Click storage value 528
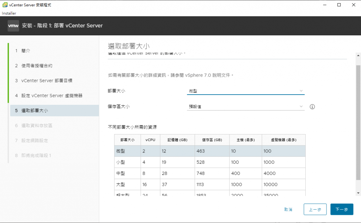Screen dimensions: 361x223 pyautogui.click(x=201, y=162)
